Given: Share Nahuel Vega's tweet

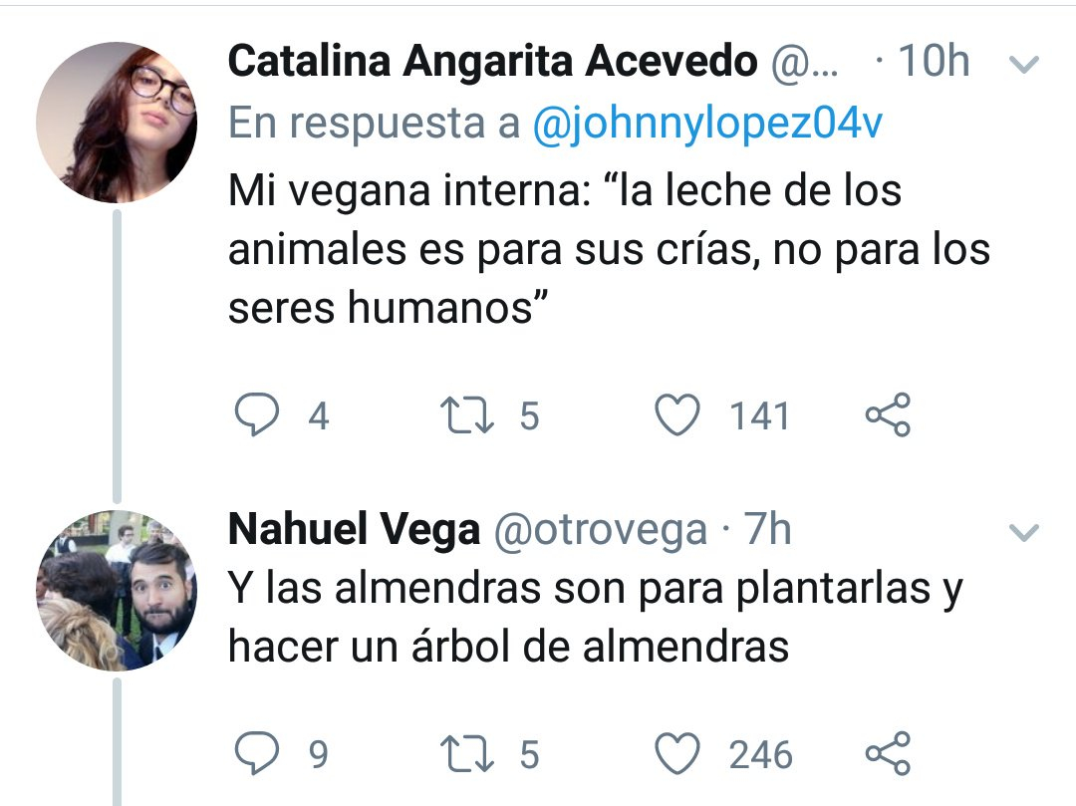Looking at the screenshot, I should pos(887,754).
